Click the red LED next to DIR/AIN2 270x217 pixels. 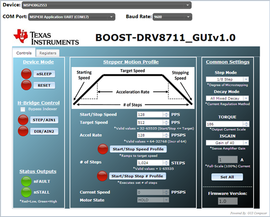tap(23, 131)
